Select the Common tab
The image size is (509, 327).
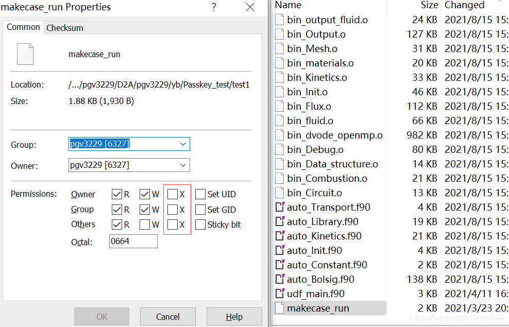click(23, 27)
